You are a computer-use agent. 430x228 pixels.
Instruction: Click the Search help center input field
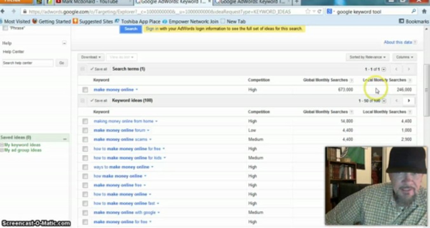(x=28, y=63)
